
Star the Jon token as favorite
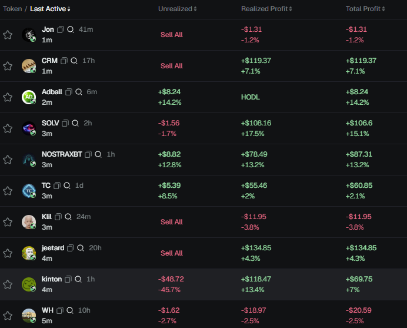point(8,35)
